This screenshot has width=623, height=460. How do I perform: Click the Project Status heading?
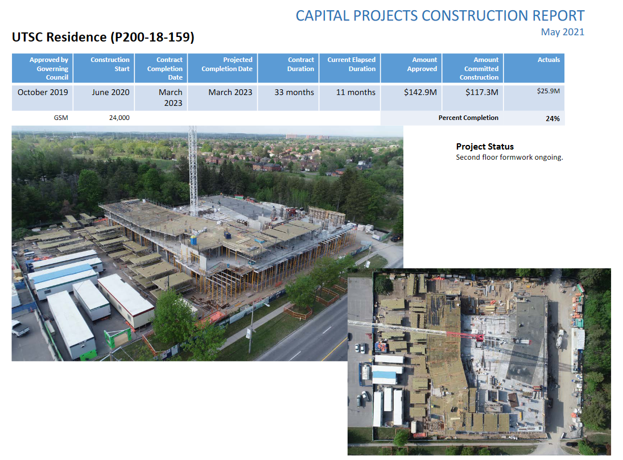[x=485, y=147]
